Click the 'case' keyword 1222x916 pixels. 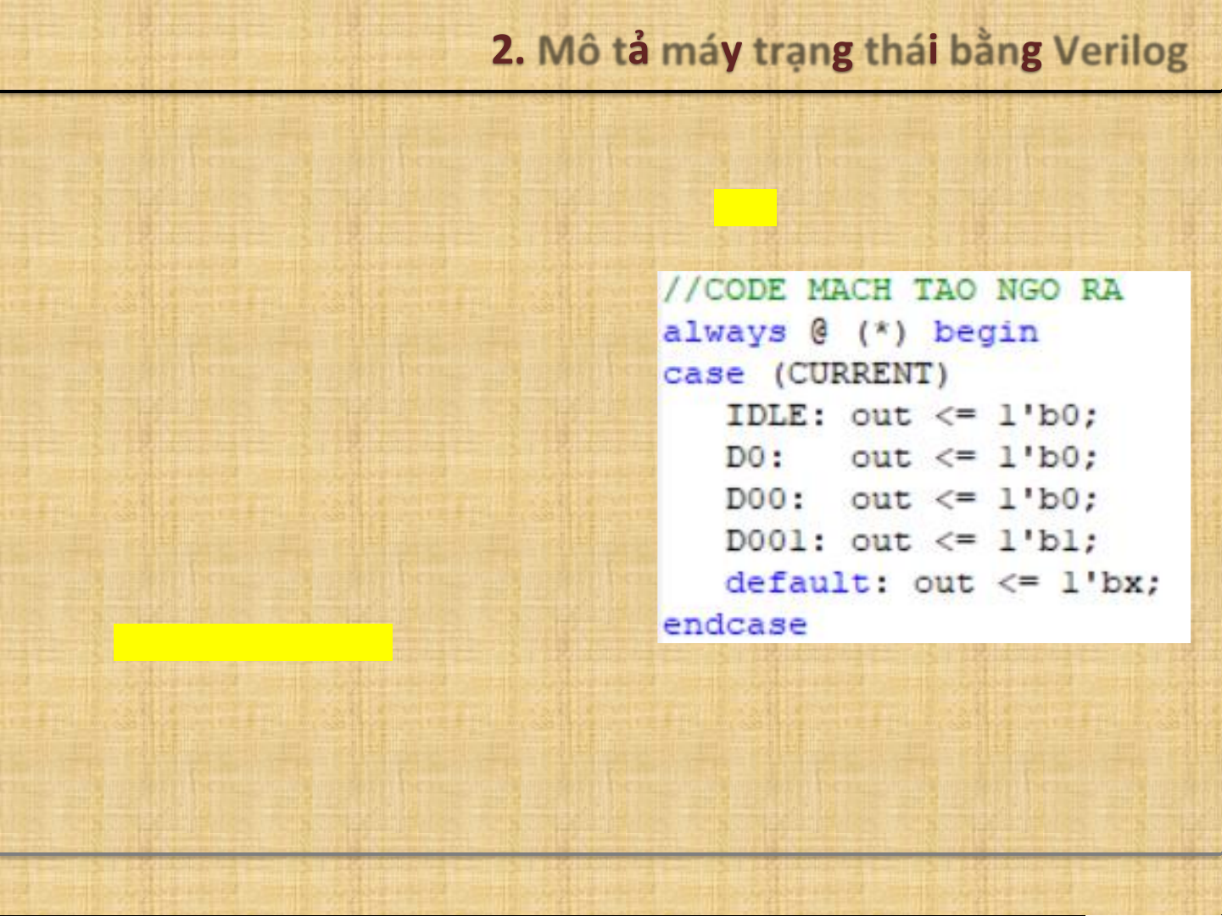coord(703,374)
